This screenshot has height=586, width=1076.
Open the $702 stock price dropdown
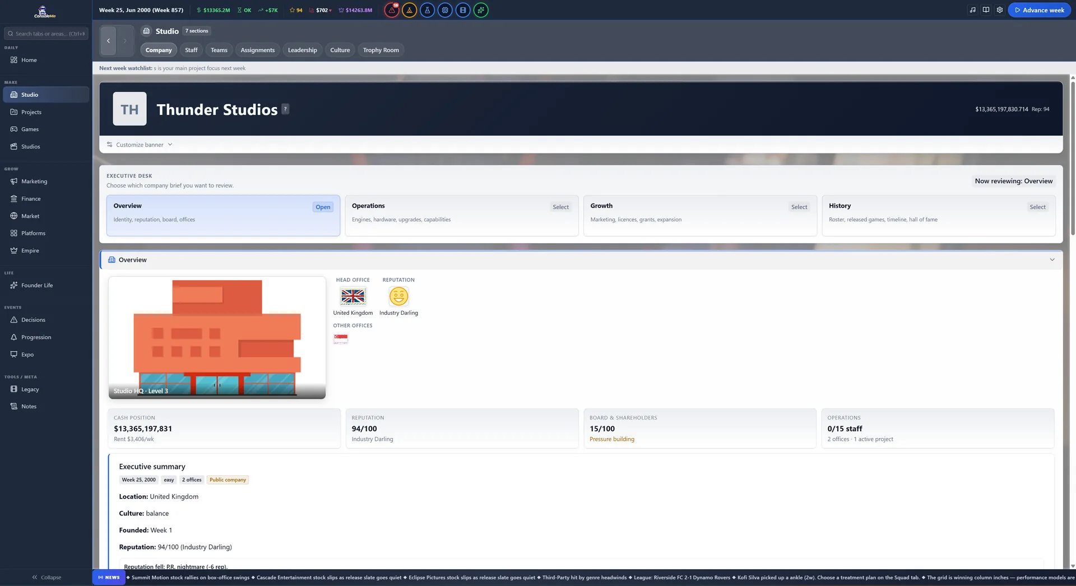[x=321, y=10]
